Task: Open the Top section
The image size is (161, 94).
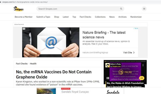Action: pyautogui.click(x=74, y=17)
